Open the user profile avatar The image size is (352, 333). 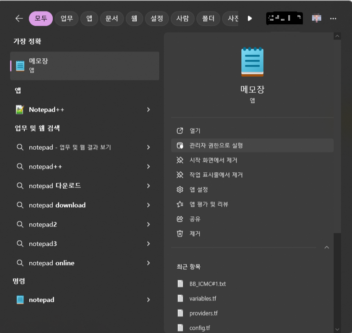(x=317, y=18)
